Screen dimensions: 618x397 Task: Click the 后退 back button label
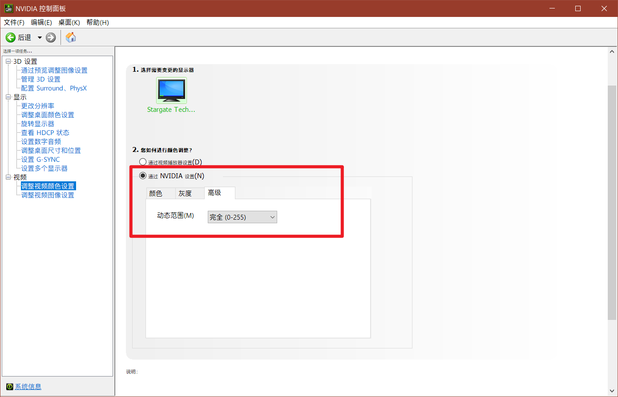coord(24,37)
